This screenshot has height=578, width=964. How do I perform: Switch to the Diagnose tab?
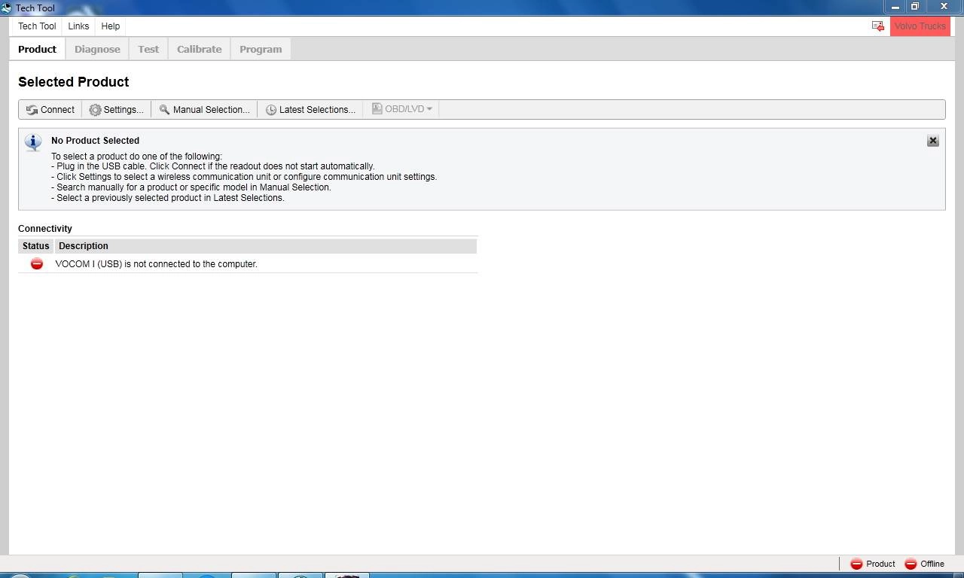click(x=97, y=49)
